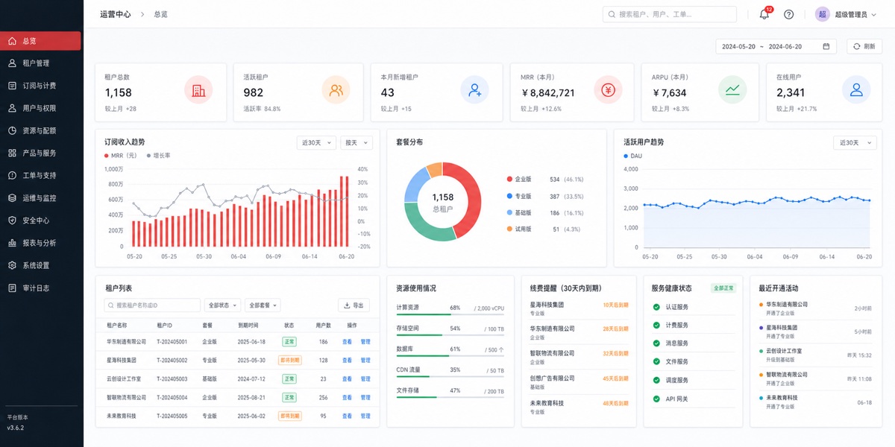Open the 全部状态 filter dropdown
Viewport: 895px width, 447px height.
[223, 305]
